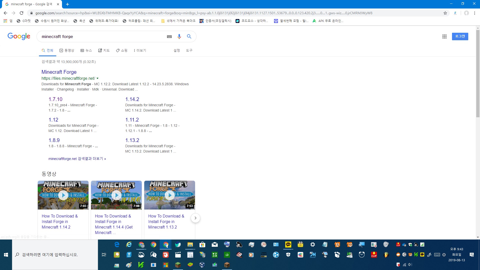Open the Alarms & Clock taskbar icon
Screen dimensions: 480x270
362,255
